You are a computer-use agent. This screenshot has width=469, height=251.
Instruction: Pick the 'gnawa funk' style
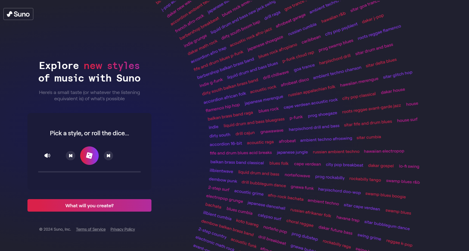[302, 187]
